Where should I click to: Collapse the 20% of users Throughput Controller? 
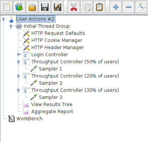(18, 76)
